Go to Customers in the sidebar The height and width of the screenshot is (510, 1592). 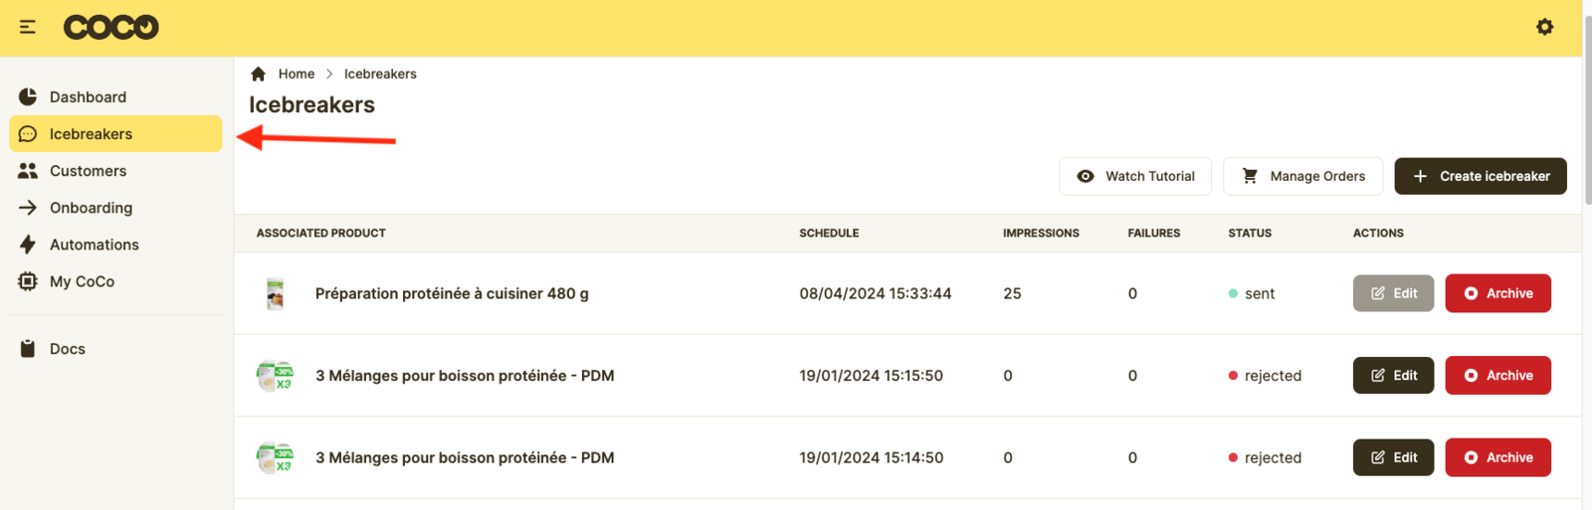pos(88,171)
